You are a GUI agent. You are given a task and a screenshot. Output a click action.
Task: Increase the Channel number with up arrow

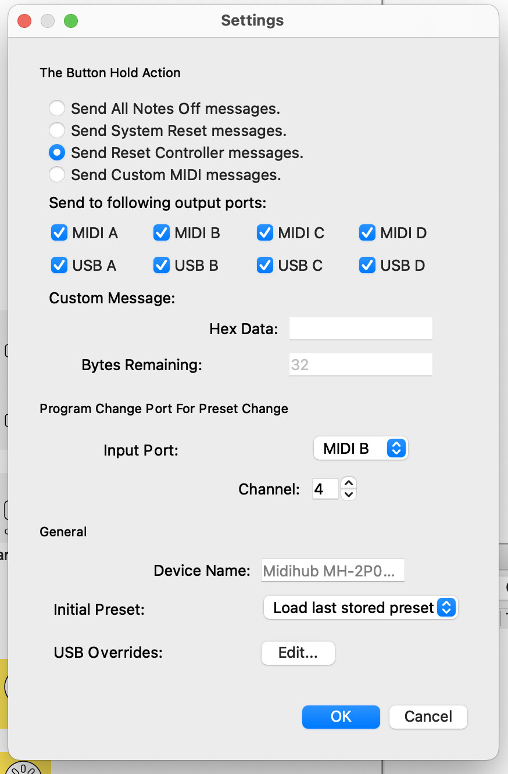[348, 483]
